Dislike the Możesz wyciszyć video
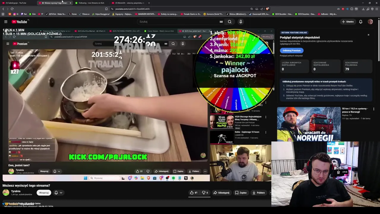 [x=205, y=193]
